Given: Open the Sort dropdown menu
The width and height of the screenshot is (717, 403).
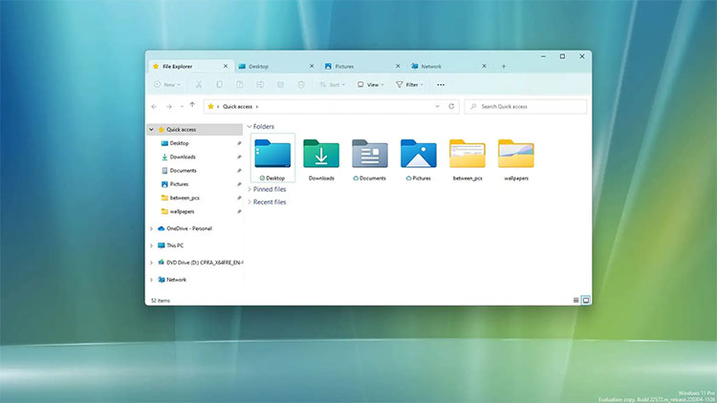Looking at the screenshot, I should 333,85.
